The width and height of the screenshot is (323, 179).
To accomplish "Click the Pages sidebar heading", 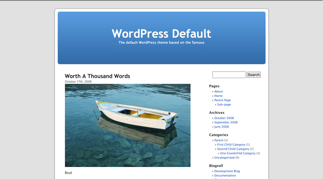I will (x=214, y=86).
